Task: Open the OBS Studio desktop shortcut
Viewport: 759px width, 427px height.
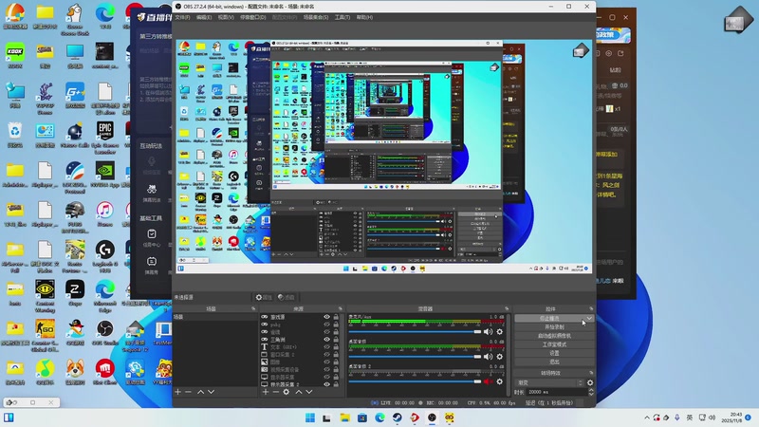Action: [105, 333]
